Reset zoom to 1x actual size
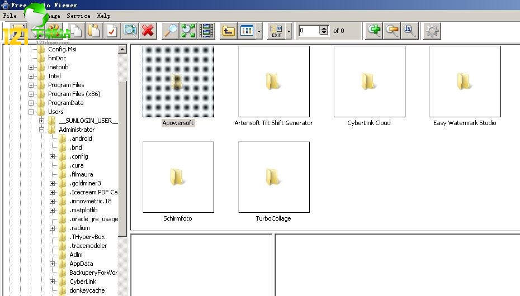520x296 pixels. pos(409,31)
